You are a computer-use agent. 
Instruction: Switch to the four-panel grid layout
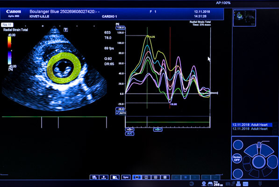[x=156, y=177]
